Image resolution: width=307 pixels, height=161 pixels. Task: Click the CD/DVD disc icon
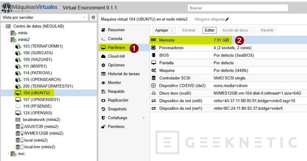153,85
